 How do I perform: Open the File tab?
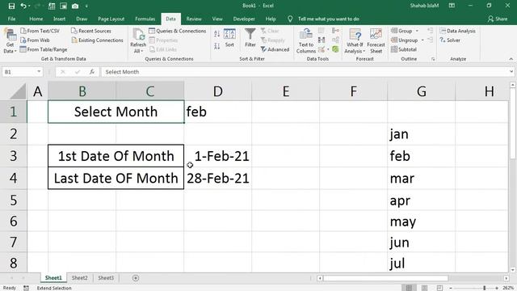(11, 19)
